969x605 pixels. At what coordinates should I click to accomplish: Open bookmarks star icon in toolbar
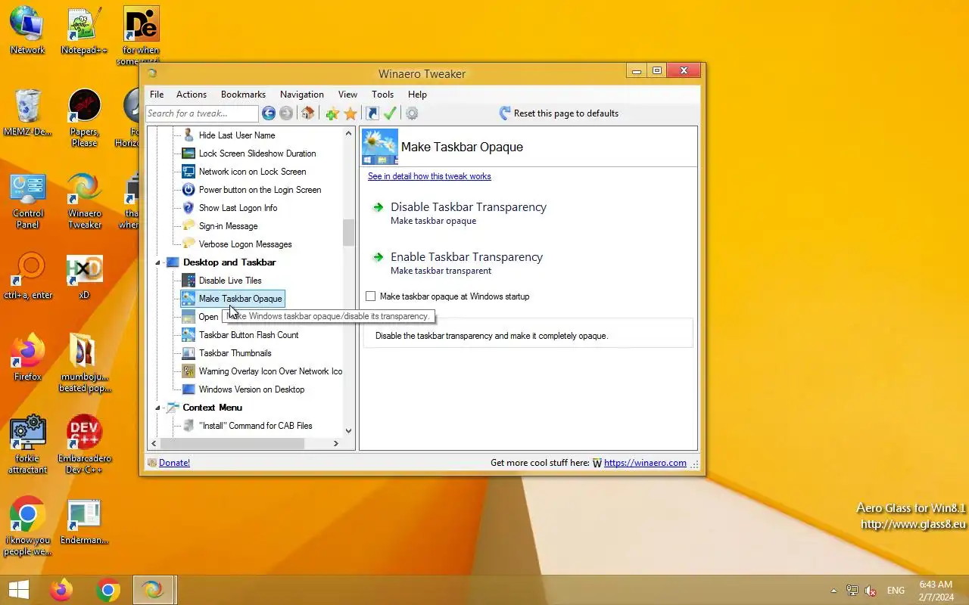coord(351,113)
